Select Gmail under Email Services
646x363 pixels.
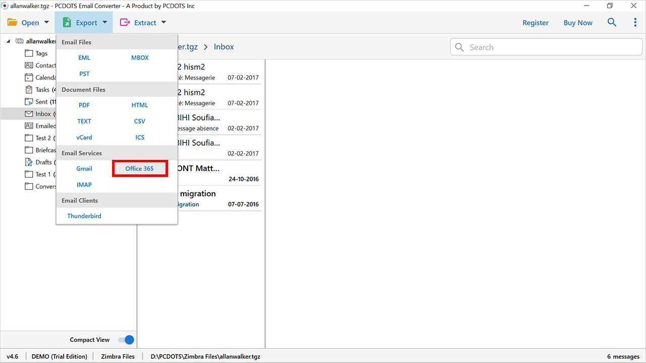pos(84,168)
